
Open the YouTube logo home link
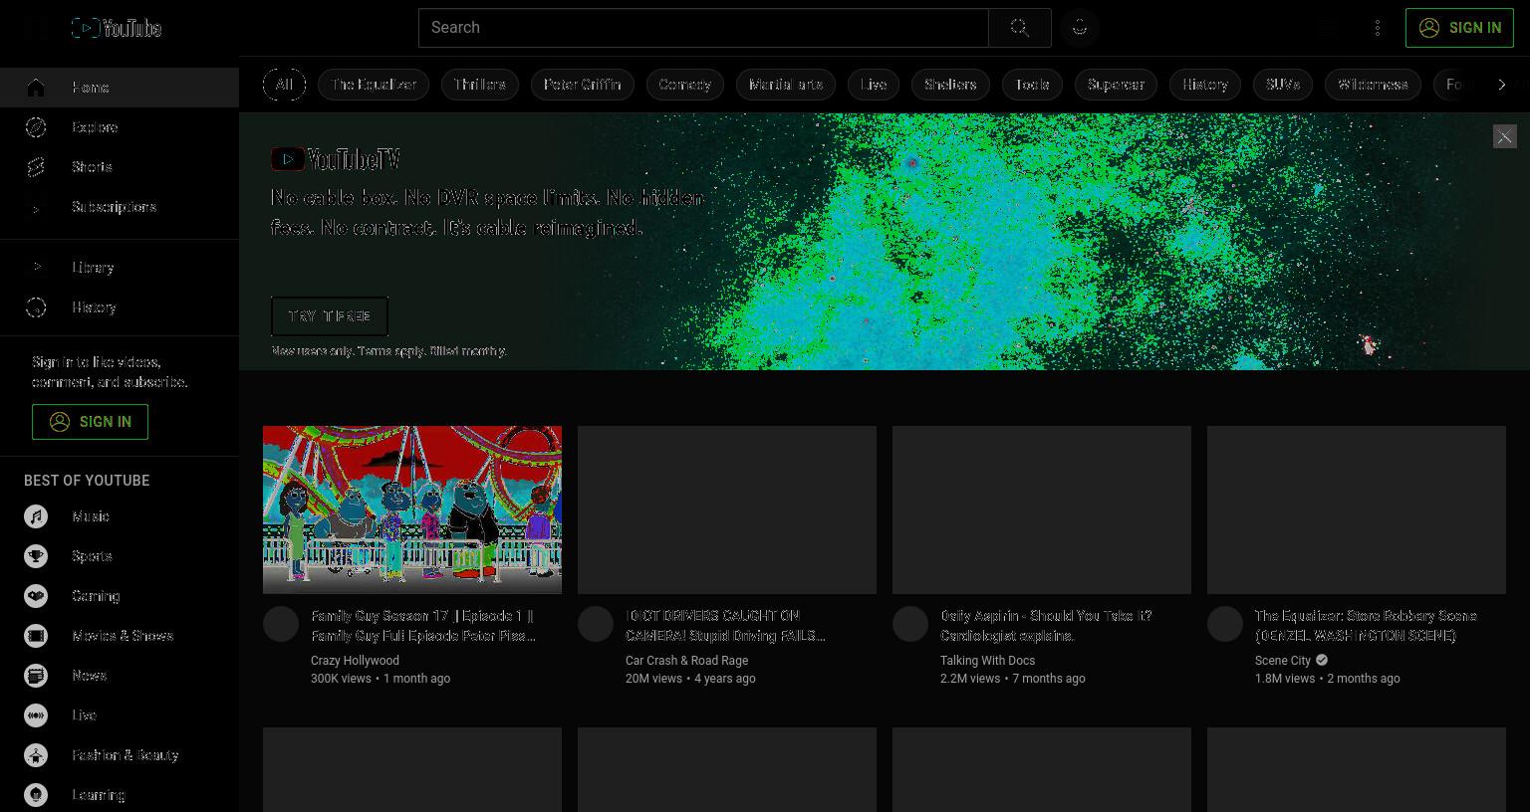117,28
